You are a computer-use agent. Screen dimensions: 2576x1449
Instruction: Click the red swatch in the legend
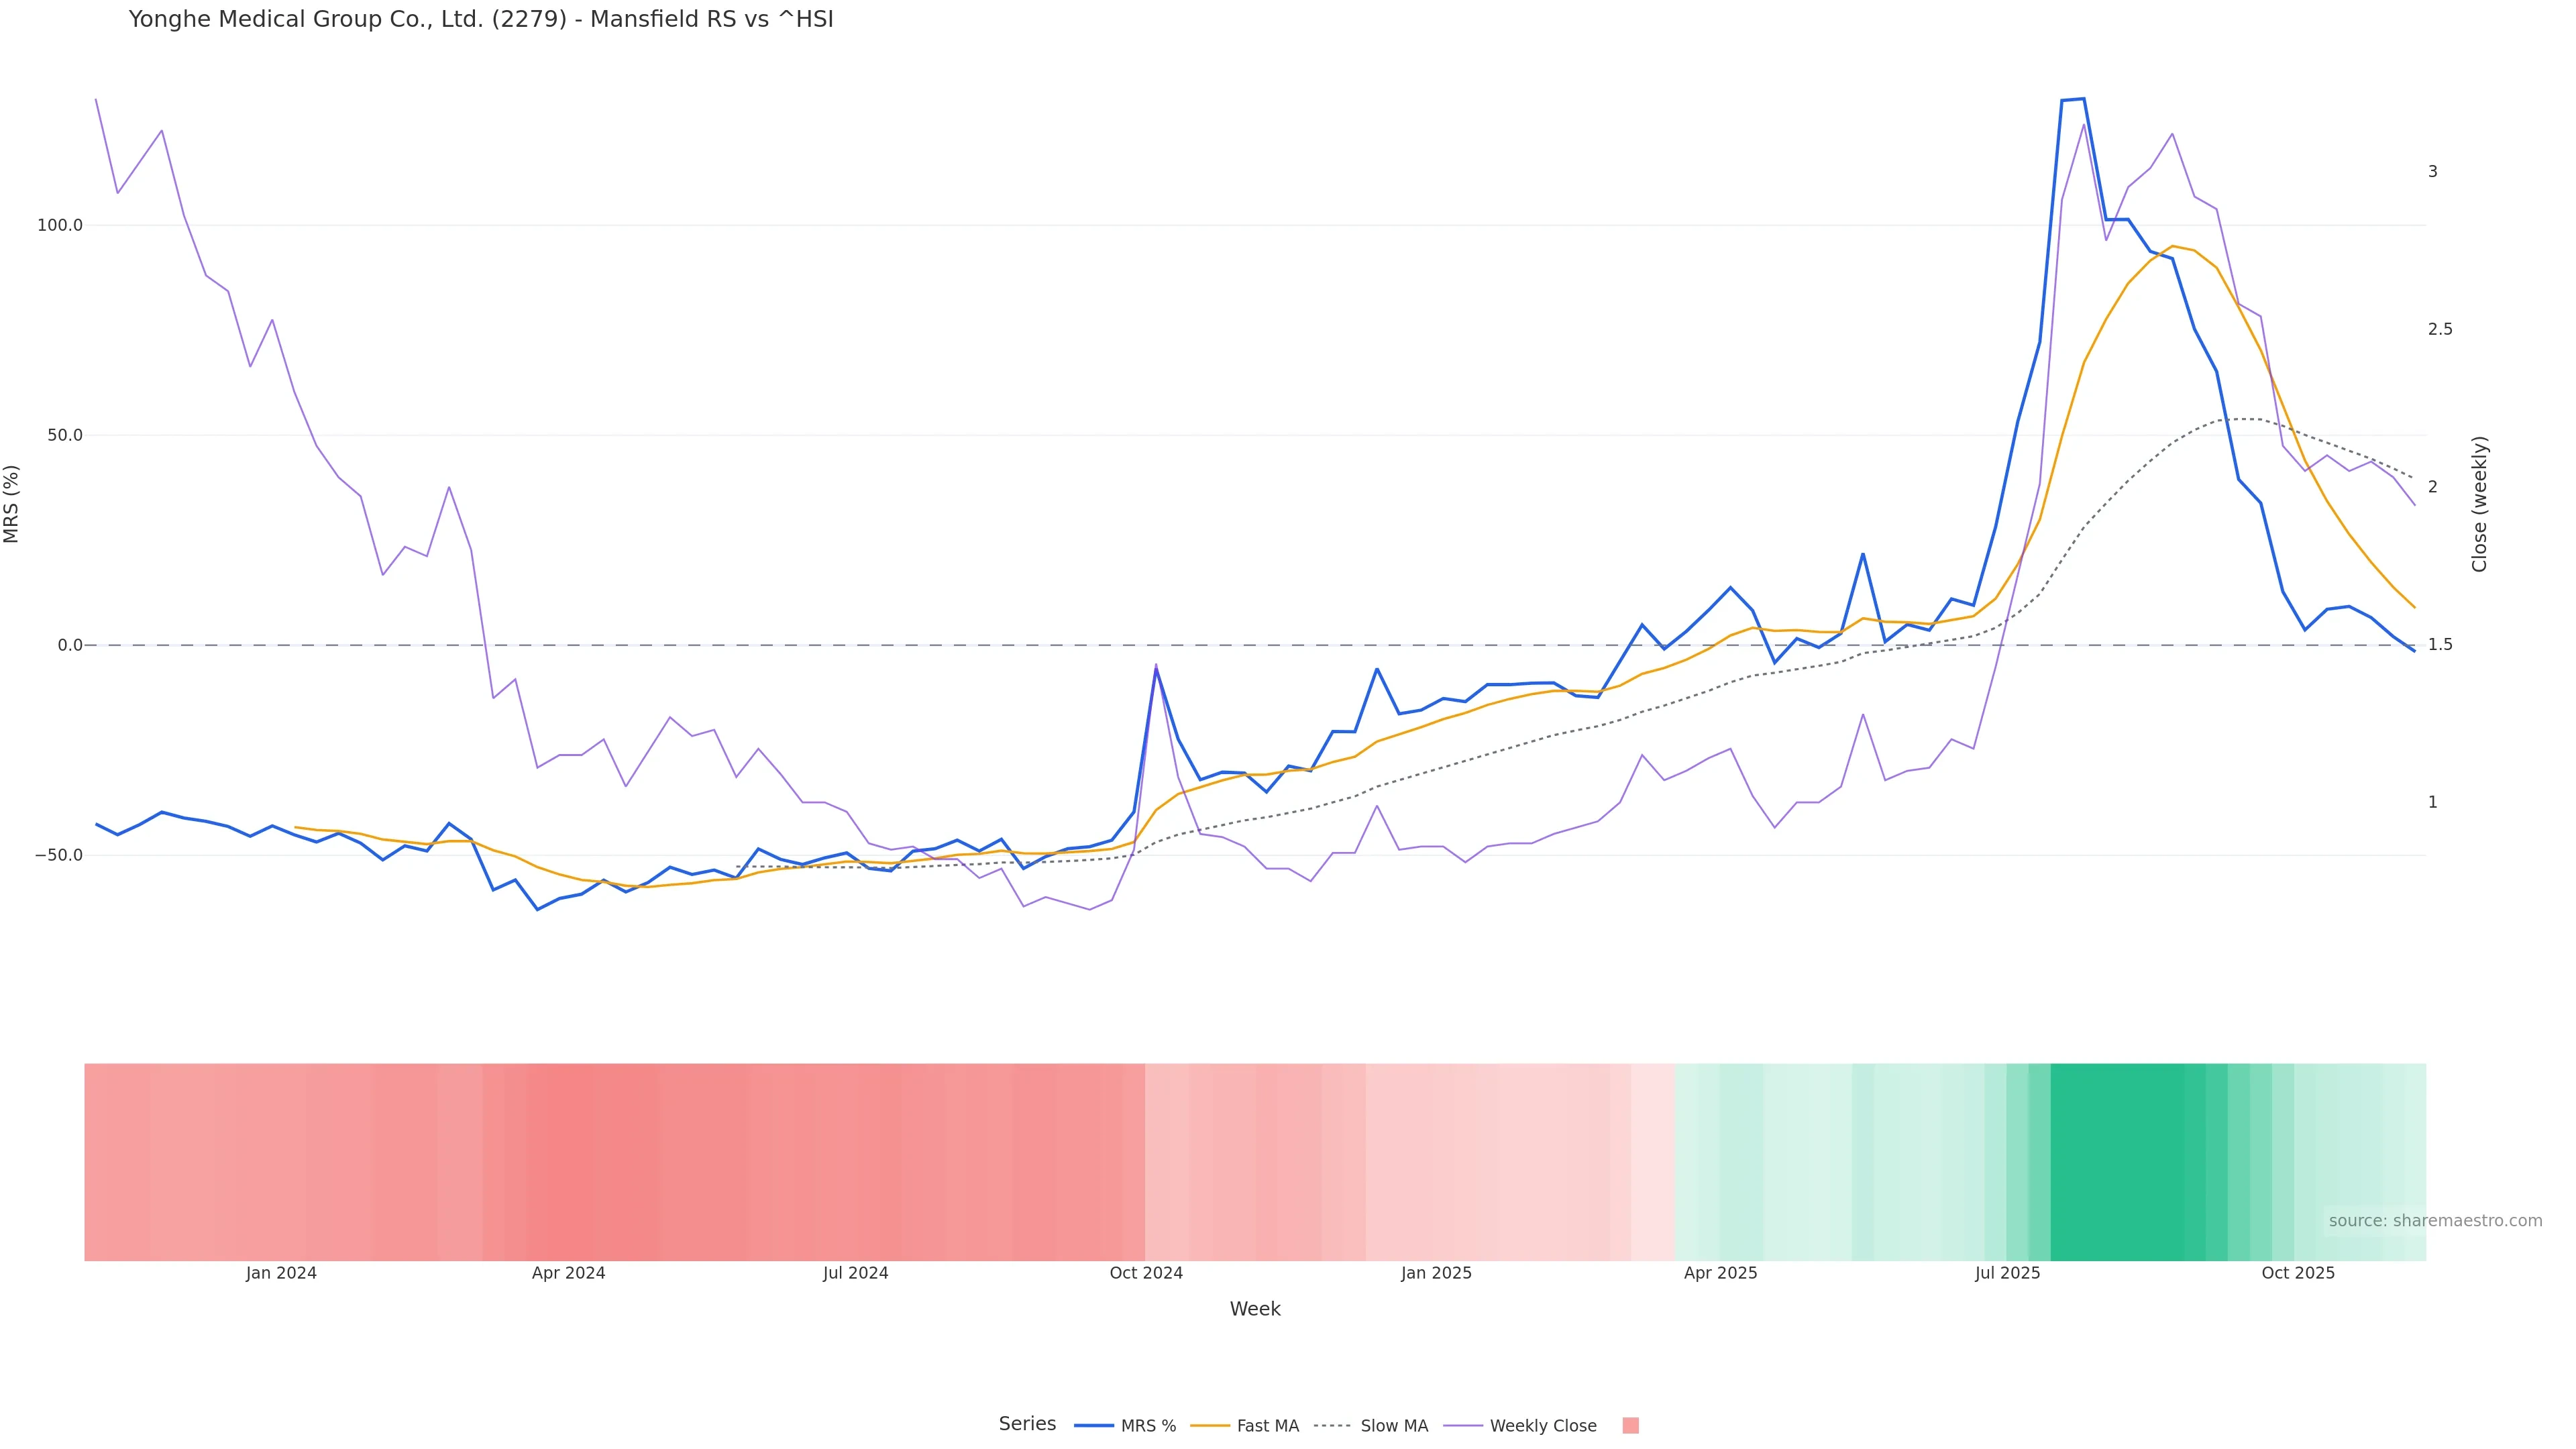pos(1630,1426)
